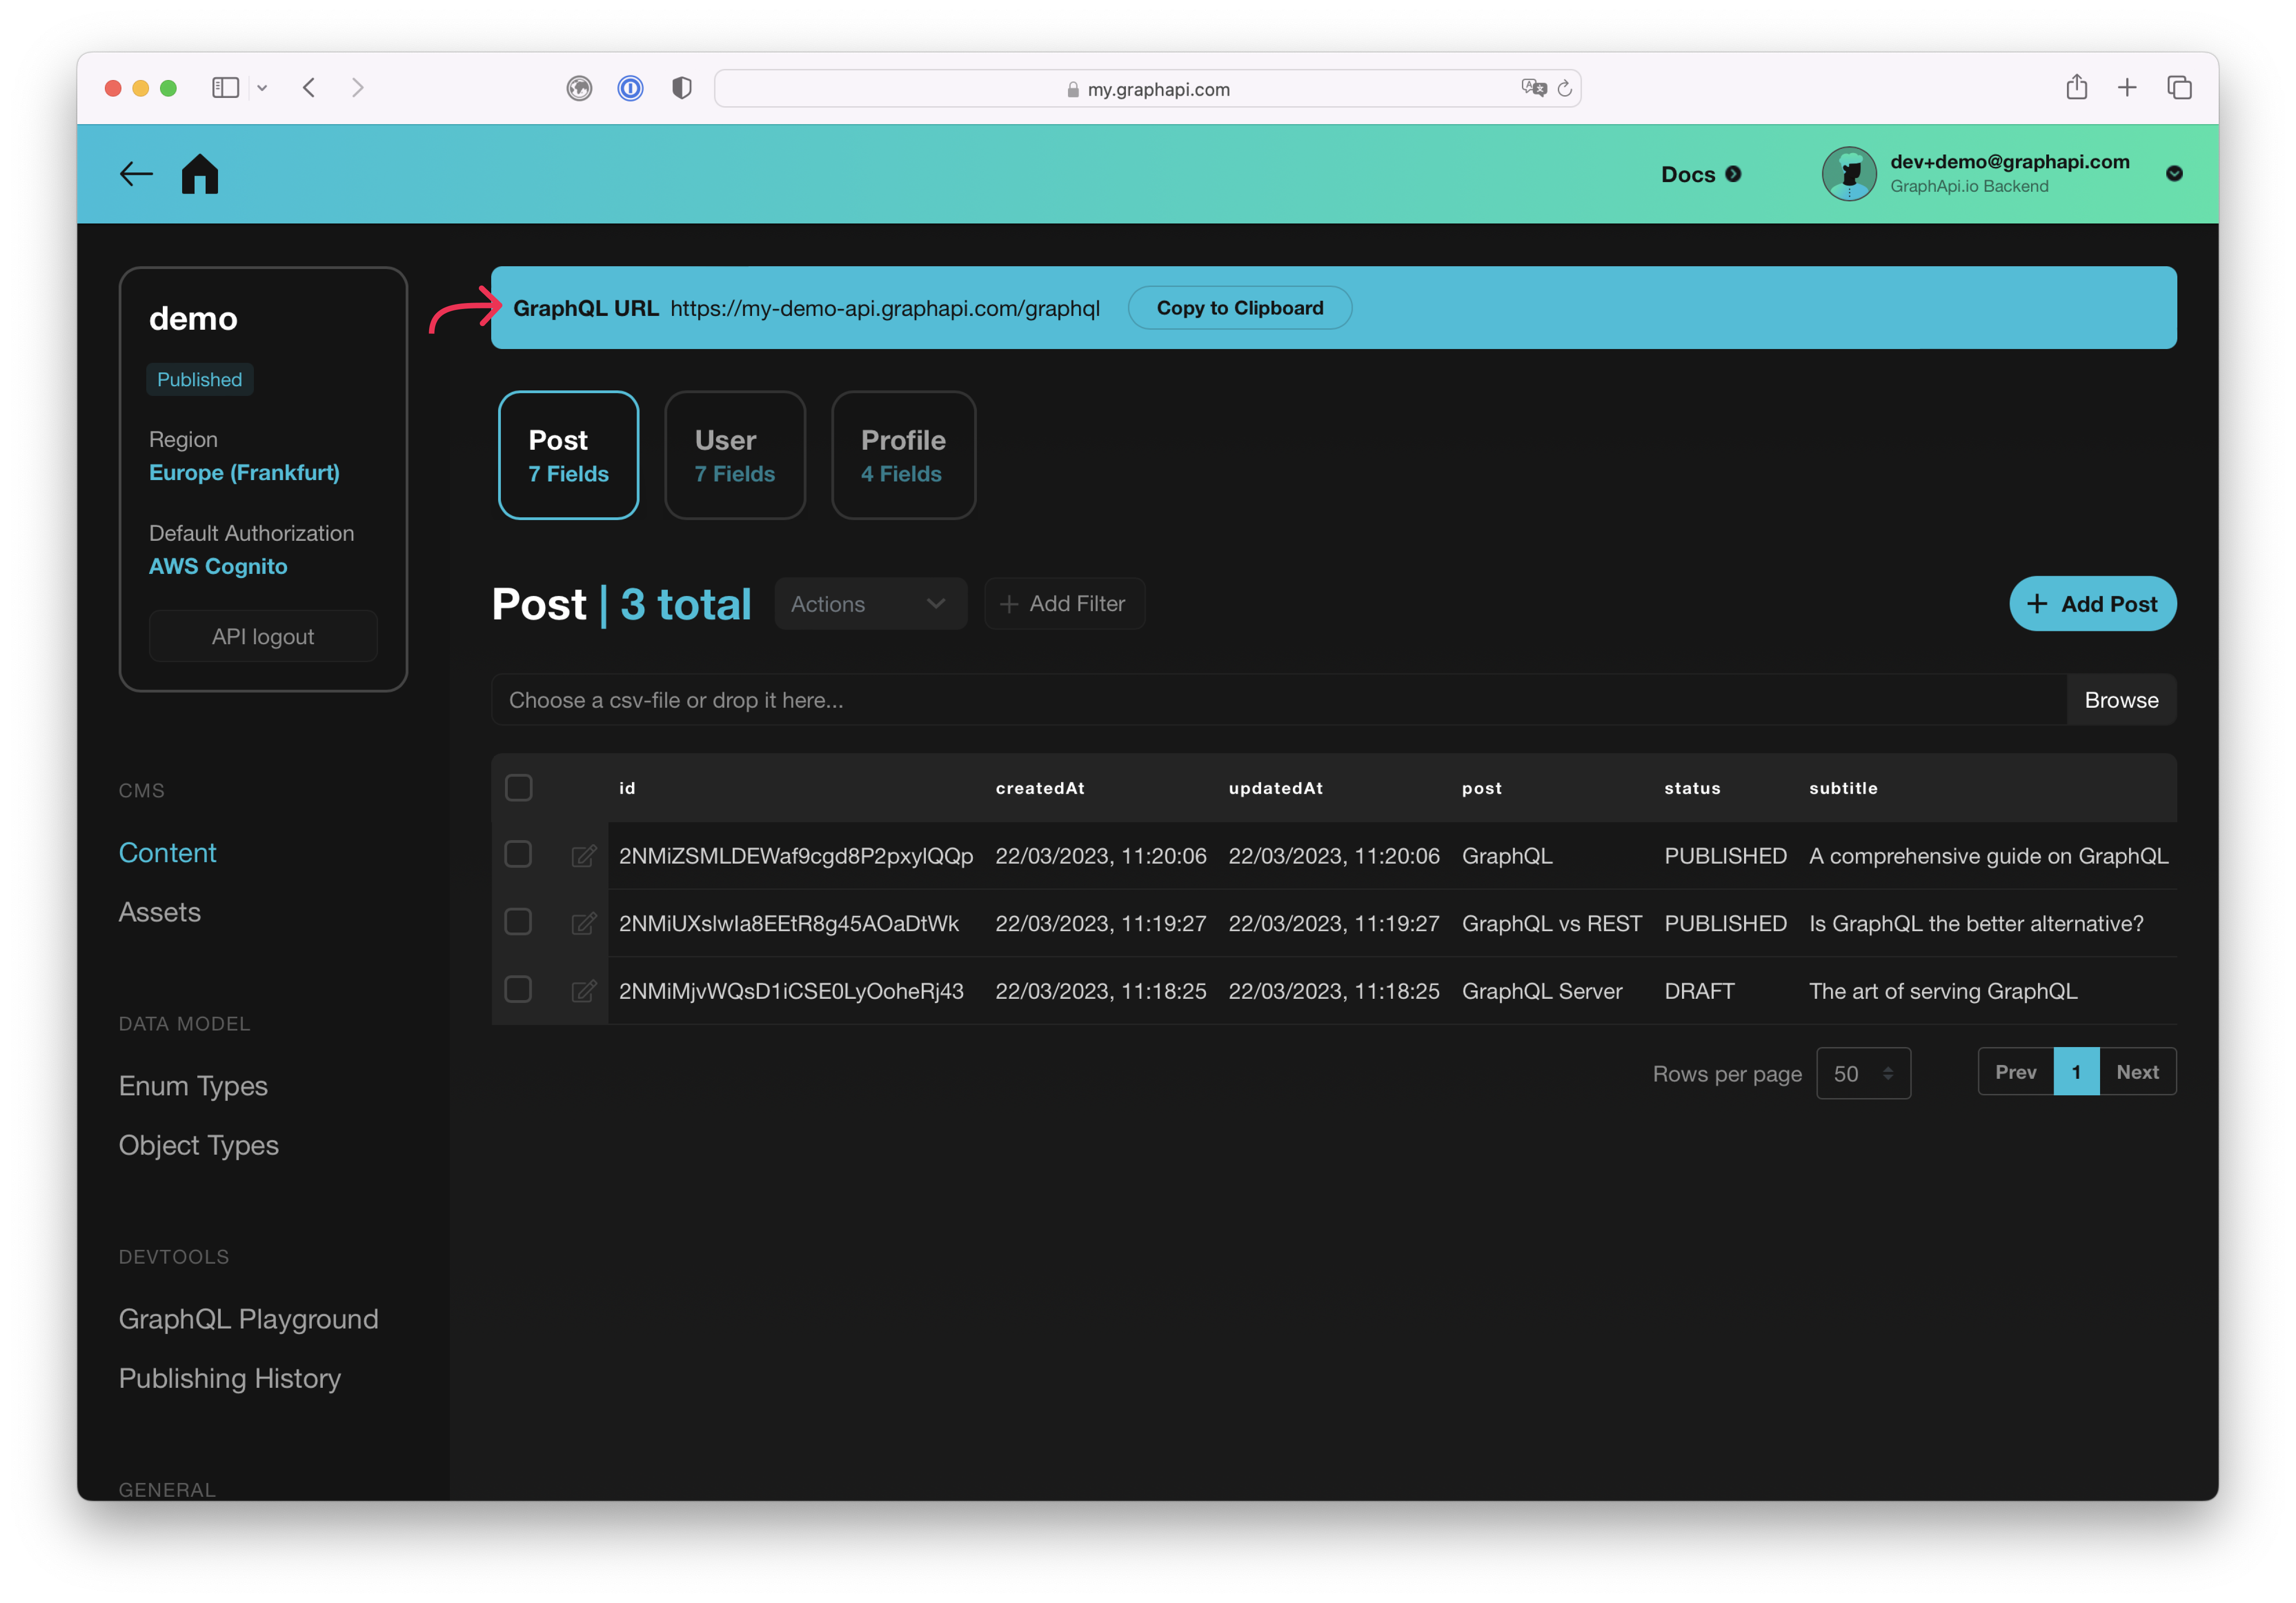The width and height of the screenshot is (2296, 1603).
Task: Click the csv-file chooser field
Action: (x=1278, y=700)
